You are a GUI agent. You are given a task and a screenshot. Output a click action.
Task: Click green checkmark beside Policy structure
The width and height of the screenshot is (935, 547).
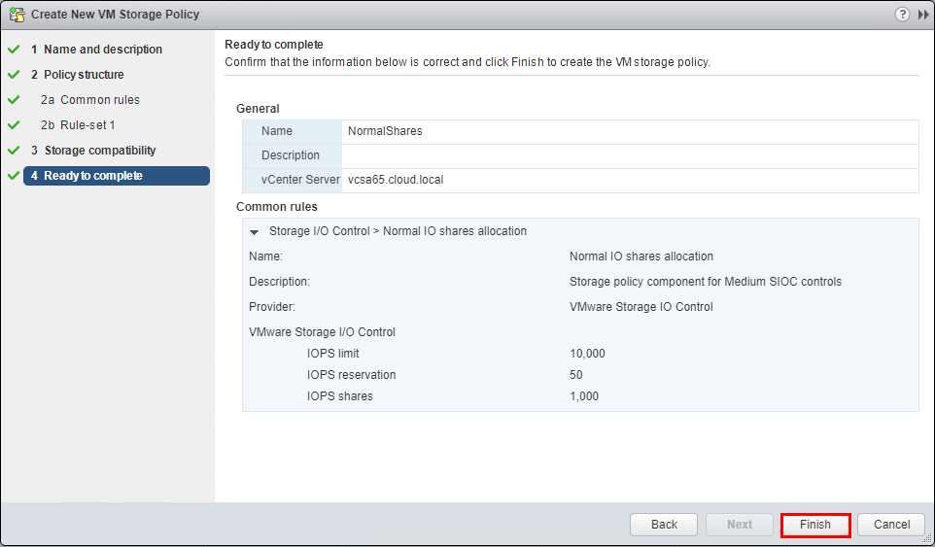pyautogui.click(x=14, y=75)
